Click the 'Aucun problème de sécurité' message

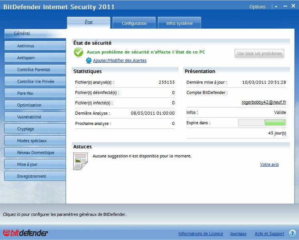pos(146,52)
